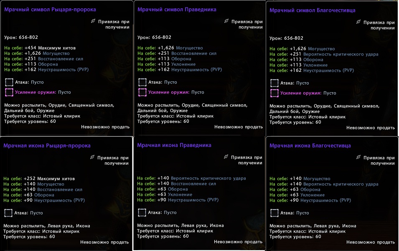Viewport: 399px width, 251px height.
Task: Click Усиление оружия slot in Мрачный символ Рыцаря-пророка
Action: [9, 92]
